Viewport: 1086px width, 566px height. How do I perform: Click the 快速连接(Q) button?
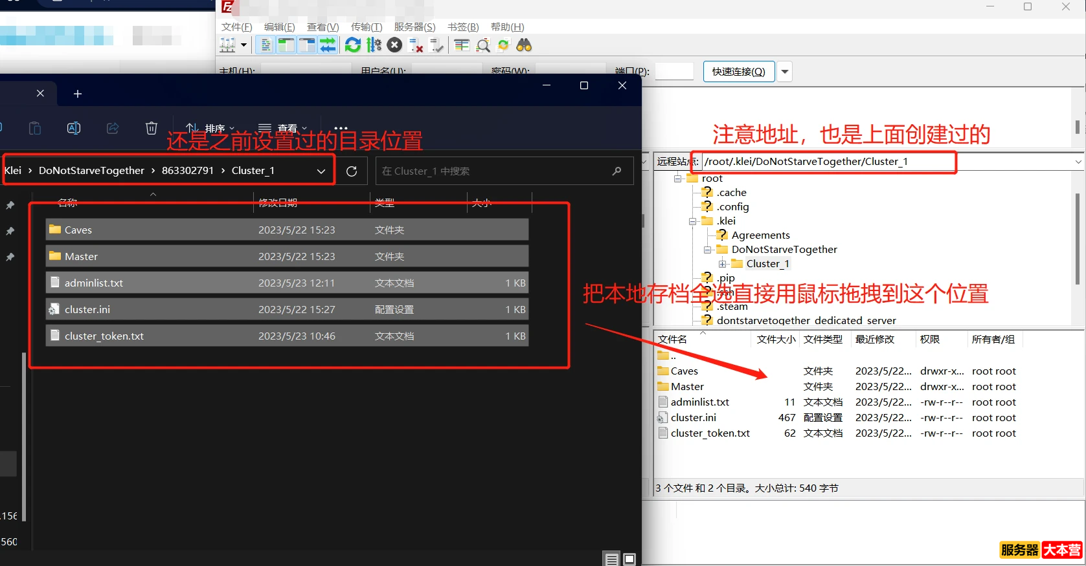click(738, 71)
